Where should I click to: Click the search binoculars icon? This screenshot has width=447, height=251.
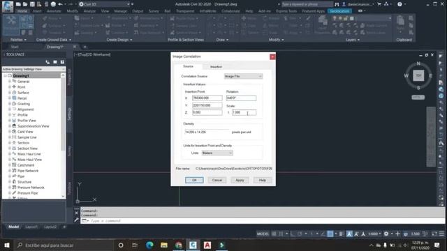coord(337,4)
